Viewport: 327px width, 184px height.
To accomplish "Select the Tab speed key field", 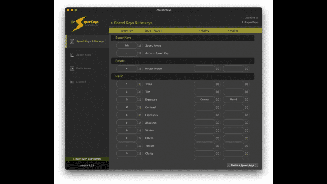I will click(127, 45).
